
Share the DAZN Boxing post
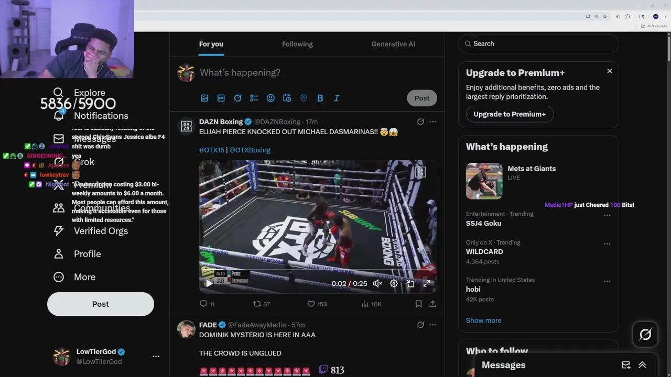pyautogui.click(x=432, y=304)
